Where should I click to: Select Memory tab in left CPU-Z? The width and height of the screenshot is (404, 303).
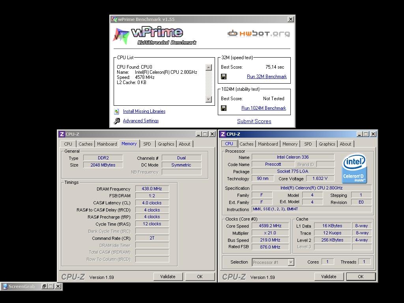coord(129,144)
